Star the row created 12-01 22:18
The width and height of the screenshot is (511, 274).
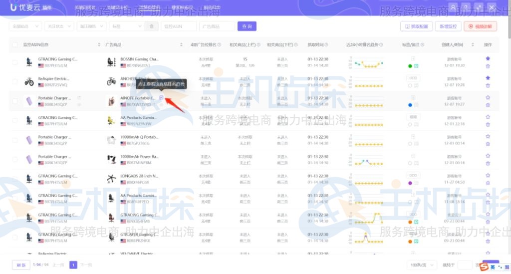tap(488, 117)
